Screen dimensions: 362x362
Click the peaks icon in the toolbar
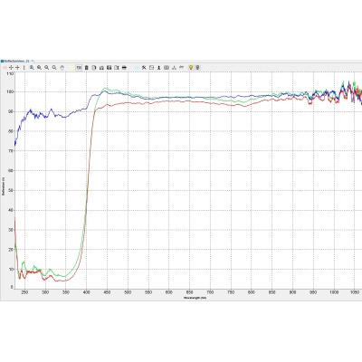coord(174,68)
